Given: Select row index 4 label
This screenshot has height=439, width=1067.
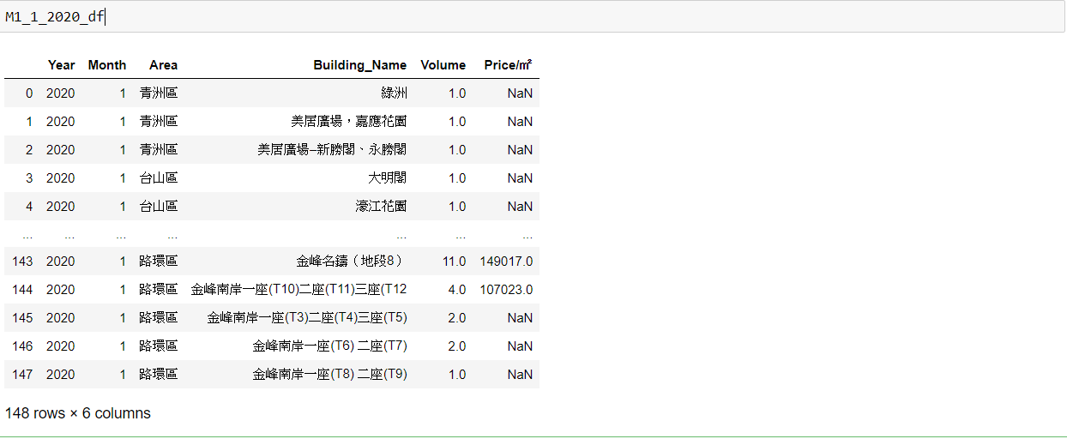Looking at the screenshot, I should [x=29, y=207].
